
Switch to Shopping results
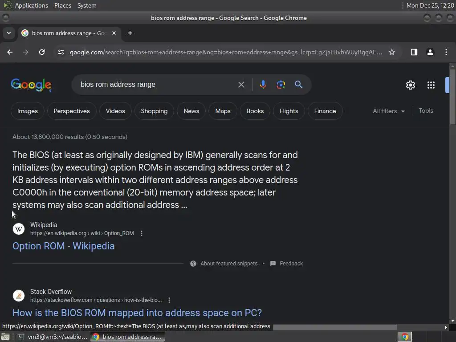point(154,111)
